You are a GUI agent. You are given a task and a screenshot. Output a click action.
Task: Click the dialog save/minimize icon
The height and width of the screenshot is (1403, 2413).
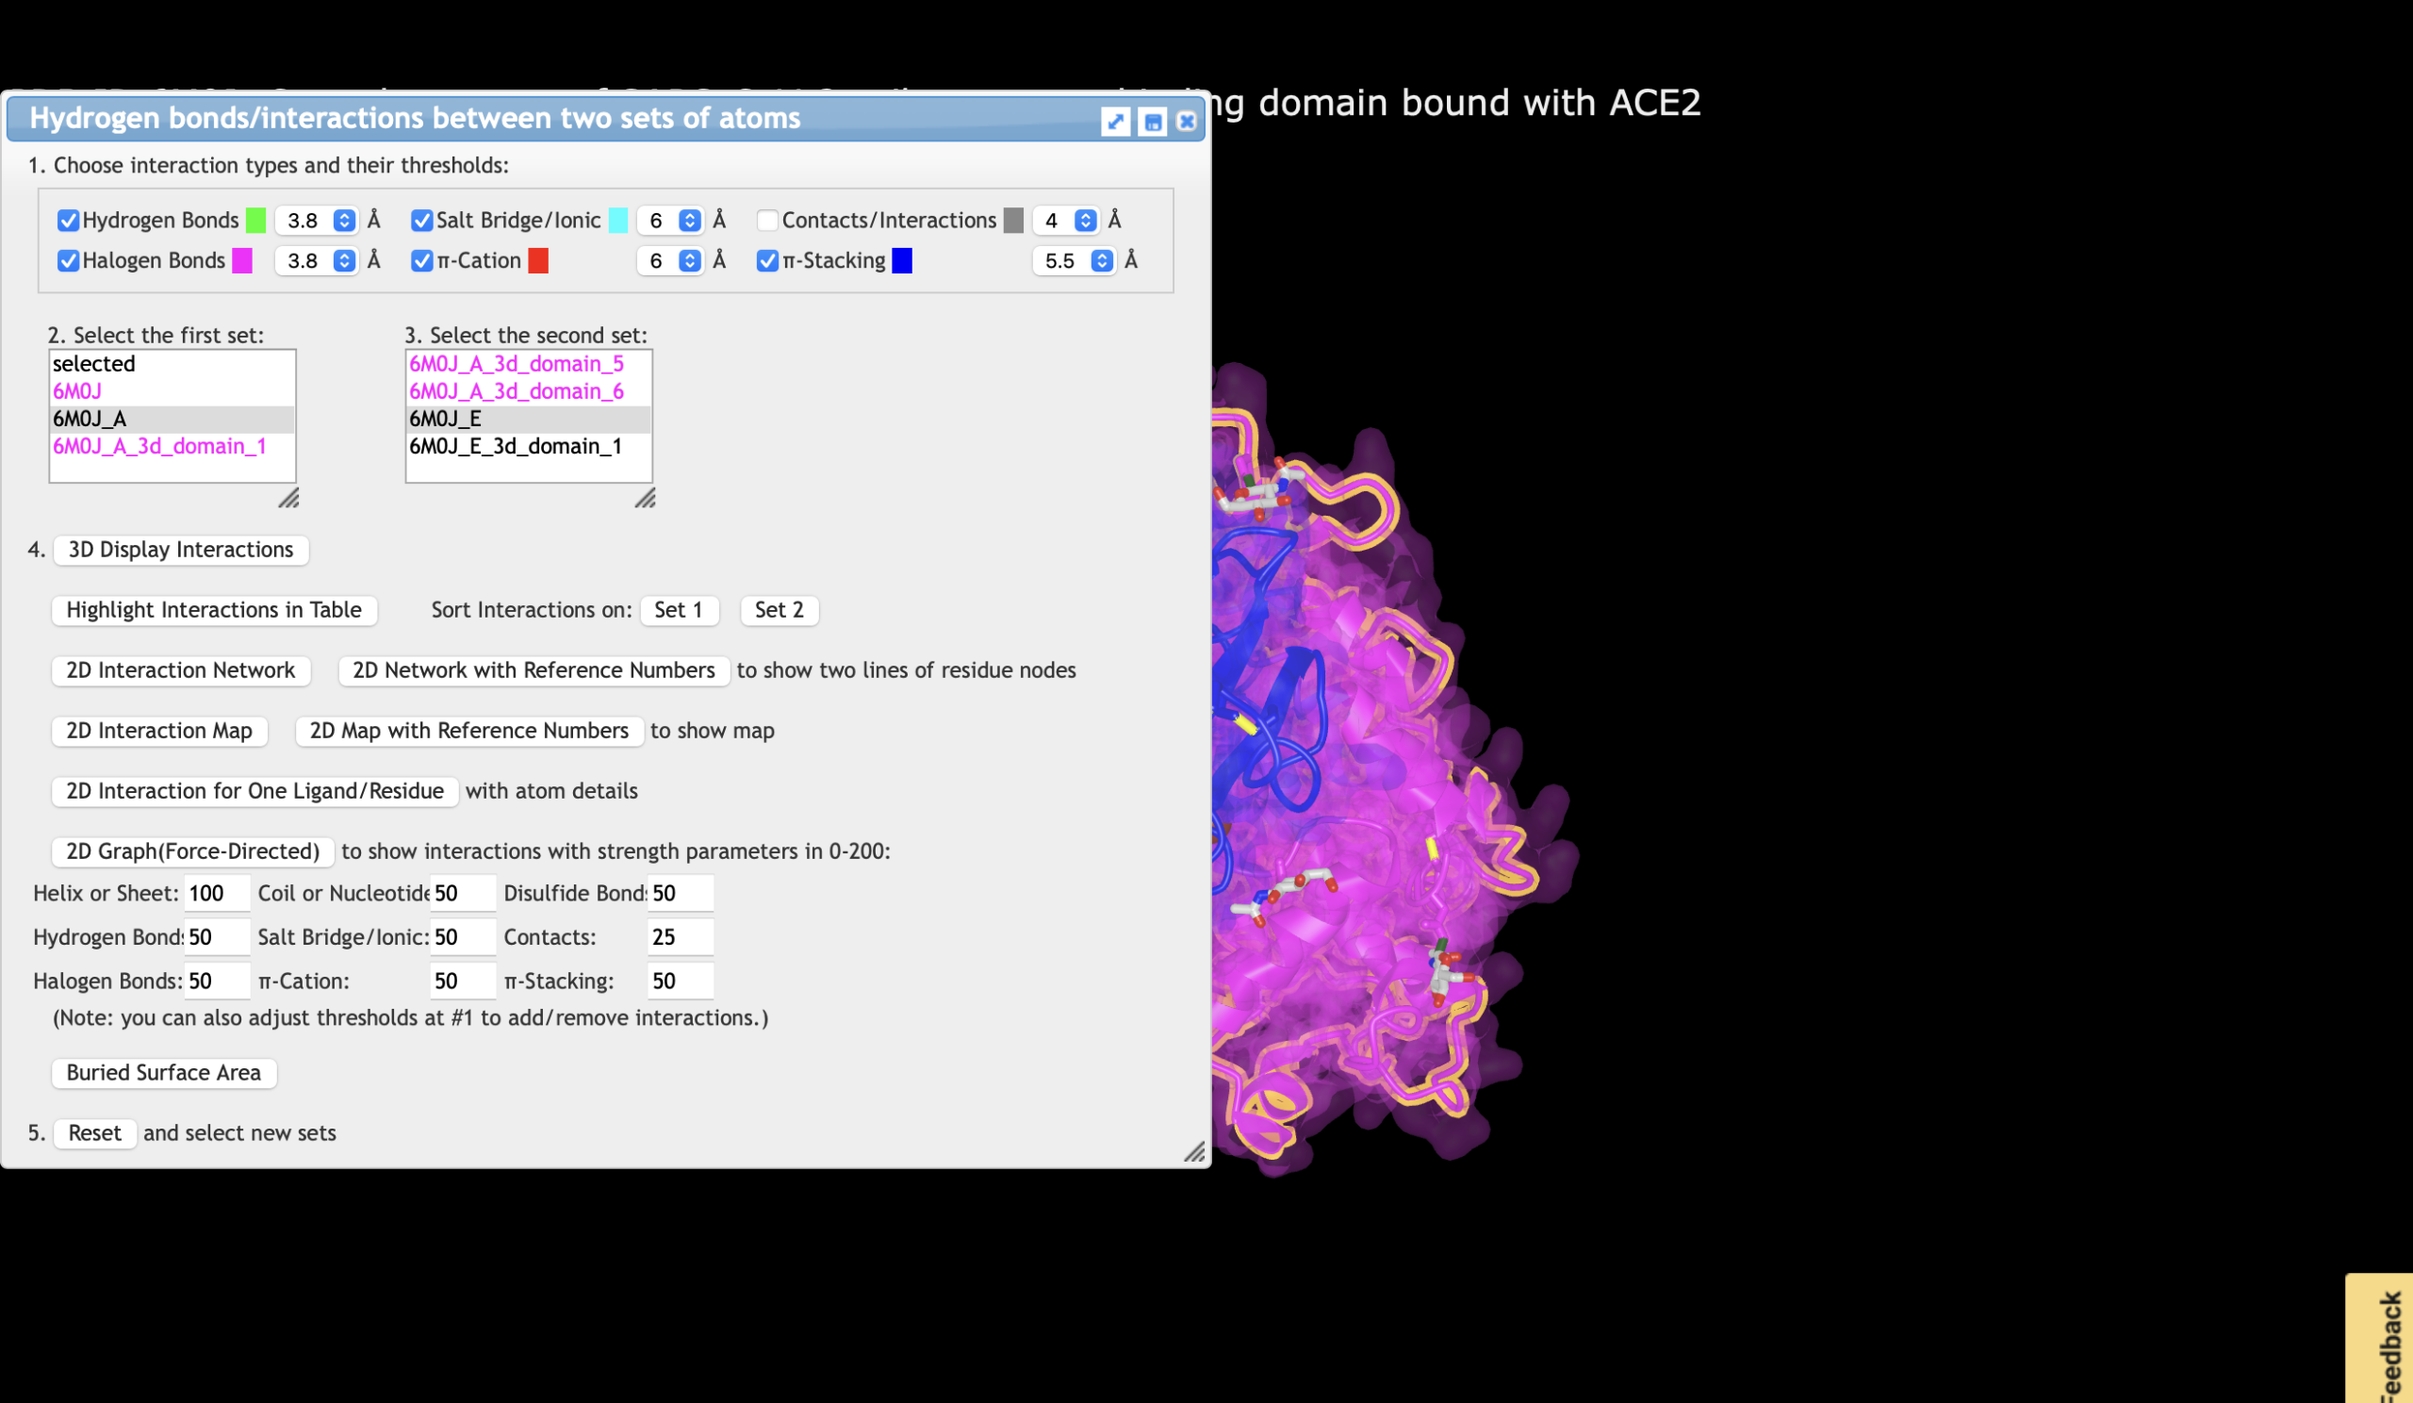point(1152,122)
